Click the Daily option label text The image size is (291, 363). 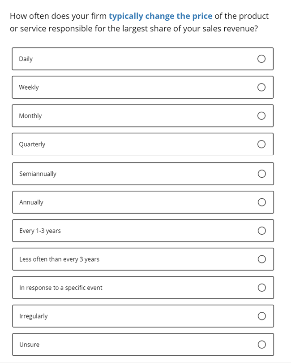pyautogui.click(x=26, y=59)
